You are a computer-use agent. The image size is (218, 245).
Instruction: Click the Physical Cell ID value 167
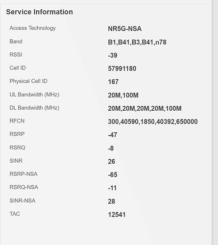click(113, 82)
